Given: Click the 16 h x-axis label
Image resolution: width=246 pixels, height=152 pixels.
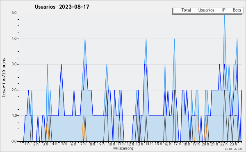Looking at the screenshot, I should point(168,144).
